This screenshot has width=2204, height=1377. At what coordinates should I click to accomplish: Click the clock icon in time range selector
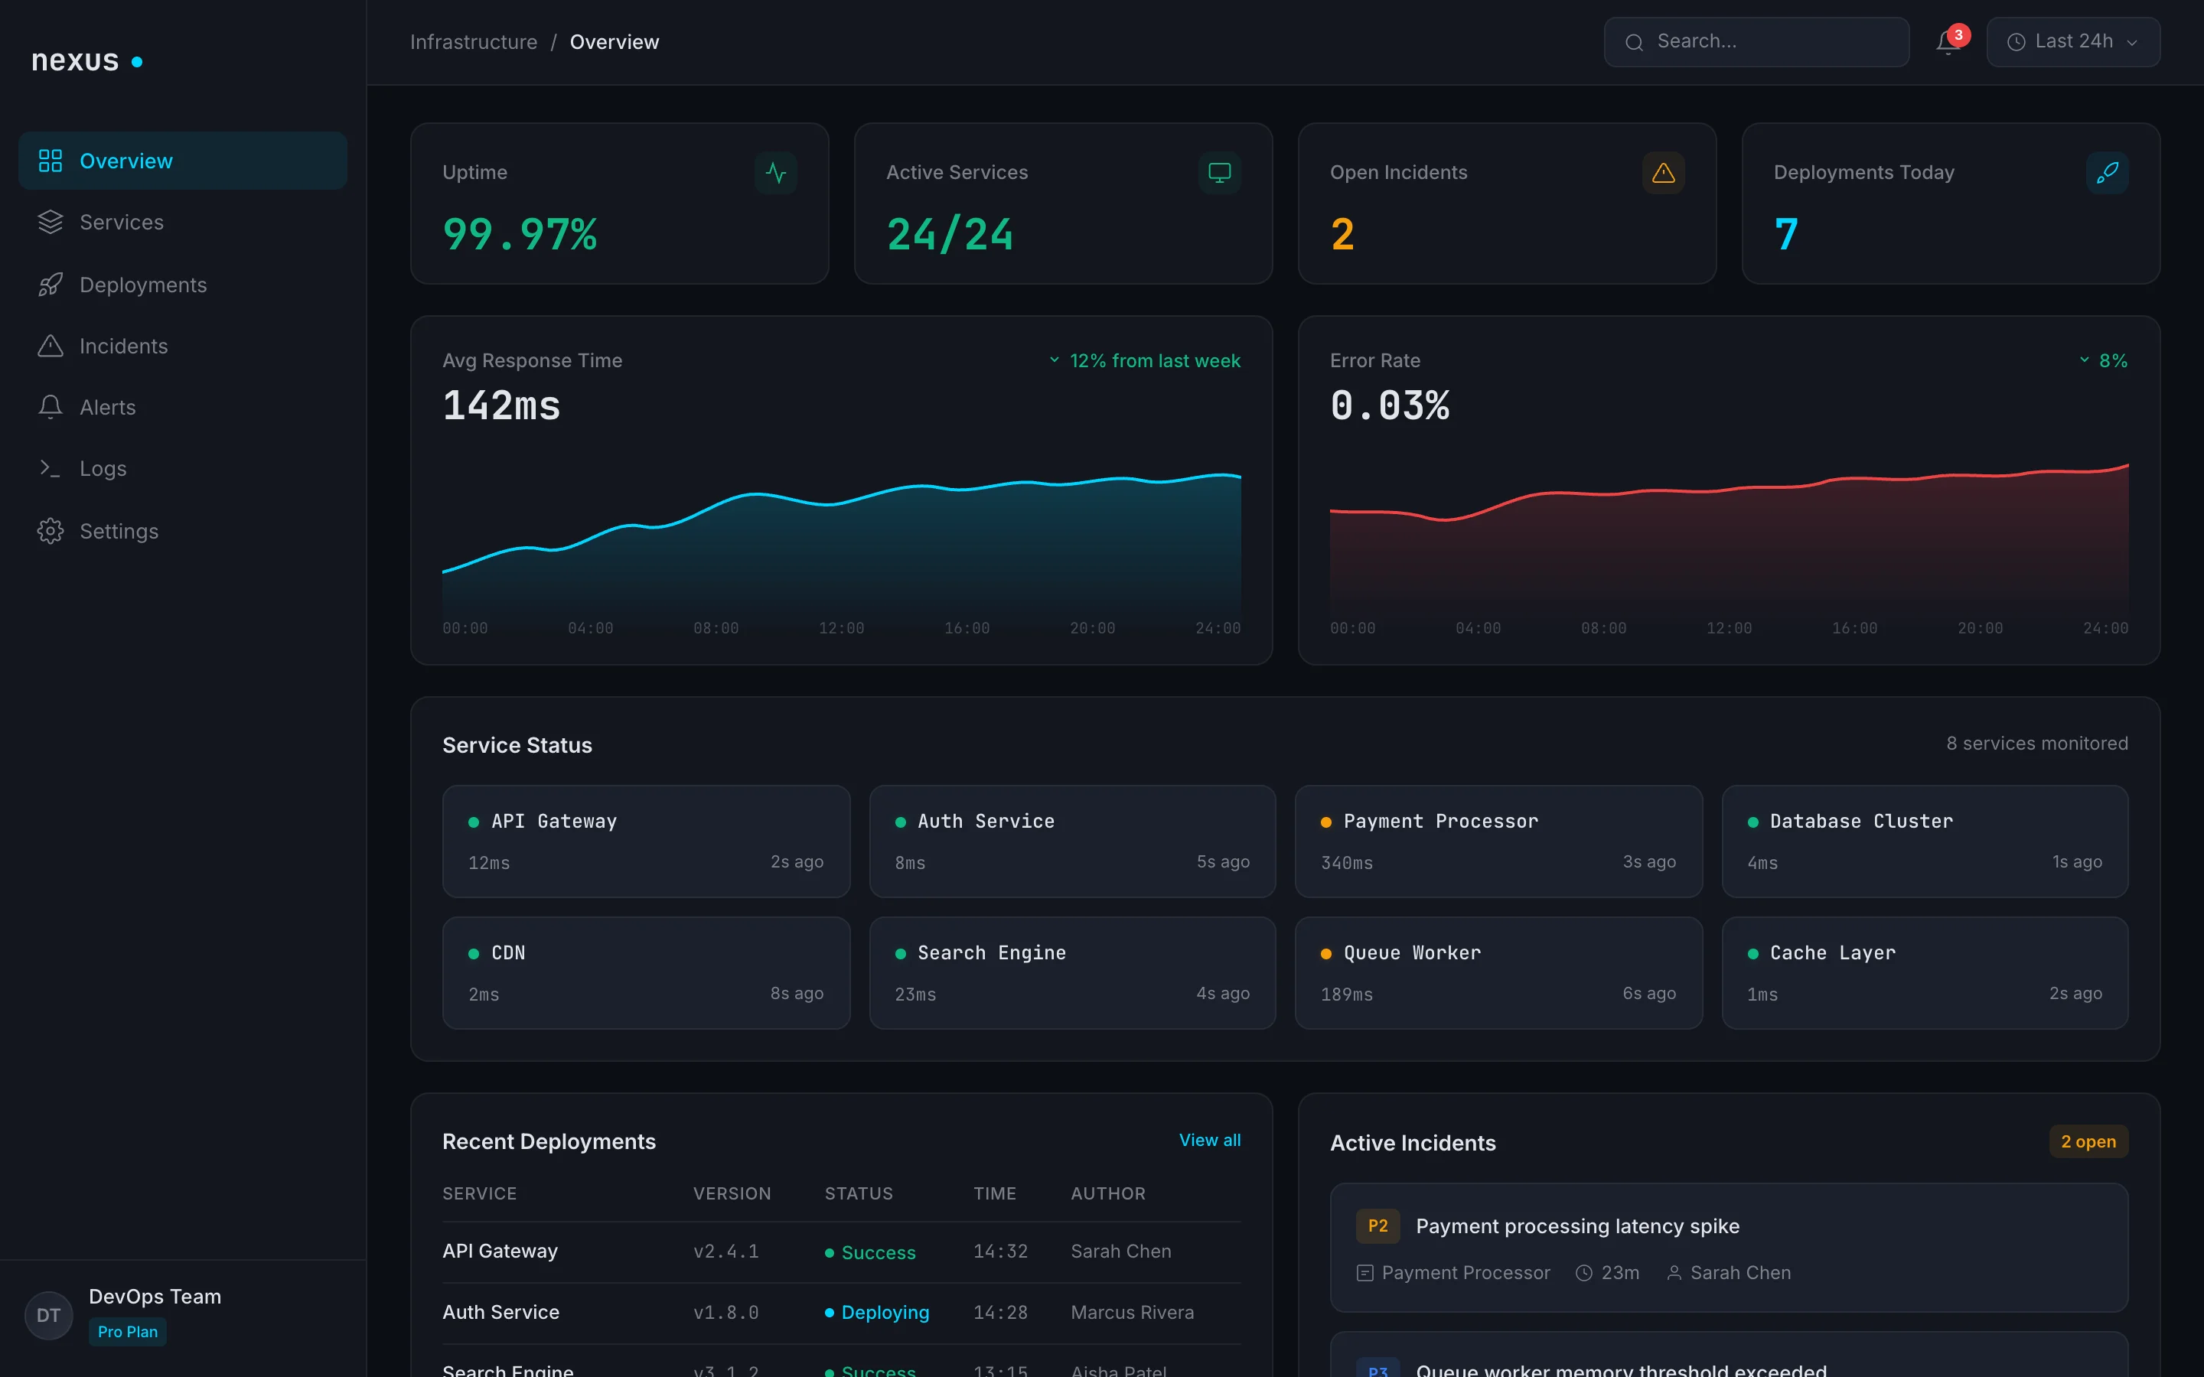click(x=2017, y=42)
